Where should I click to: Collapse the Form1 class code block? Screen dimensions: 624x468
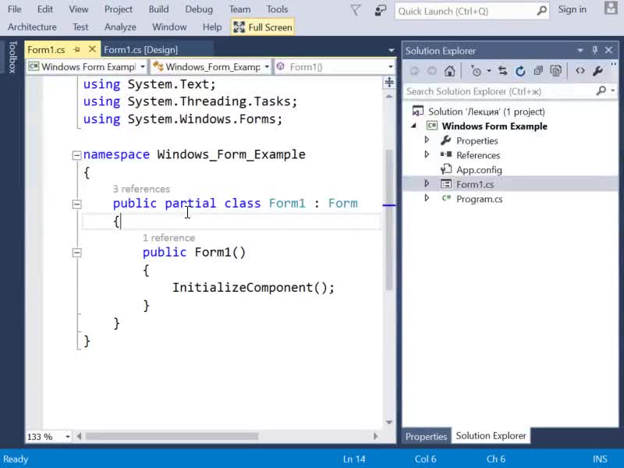pyautogui.click(x=76, y=204)
